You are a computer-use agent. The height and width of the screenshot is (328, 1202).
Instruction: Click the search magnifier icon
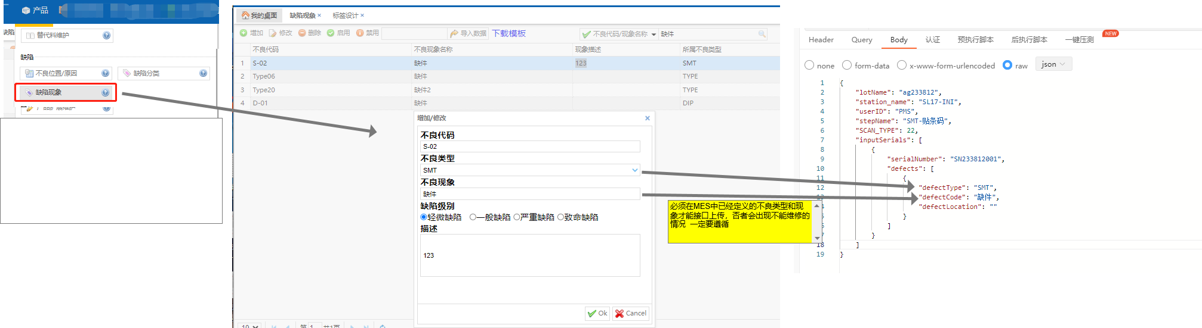(762, 34)
